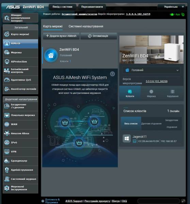Click the App link in header
This screenshot has width=190, height=204.
[178, 14]
